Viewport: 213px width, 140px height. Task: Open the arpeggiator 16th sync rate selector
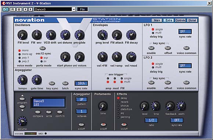(81, 83)
